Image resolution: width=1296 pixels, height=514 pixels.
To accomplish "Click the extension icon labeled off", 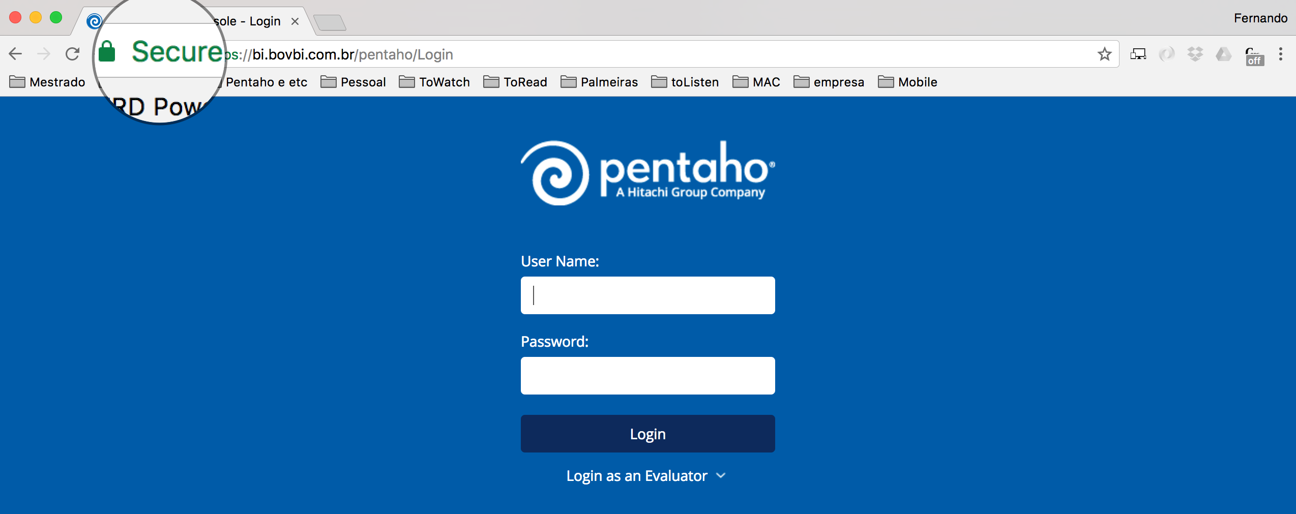I will pos(1254,56).
